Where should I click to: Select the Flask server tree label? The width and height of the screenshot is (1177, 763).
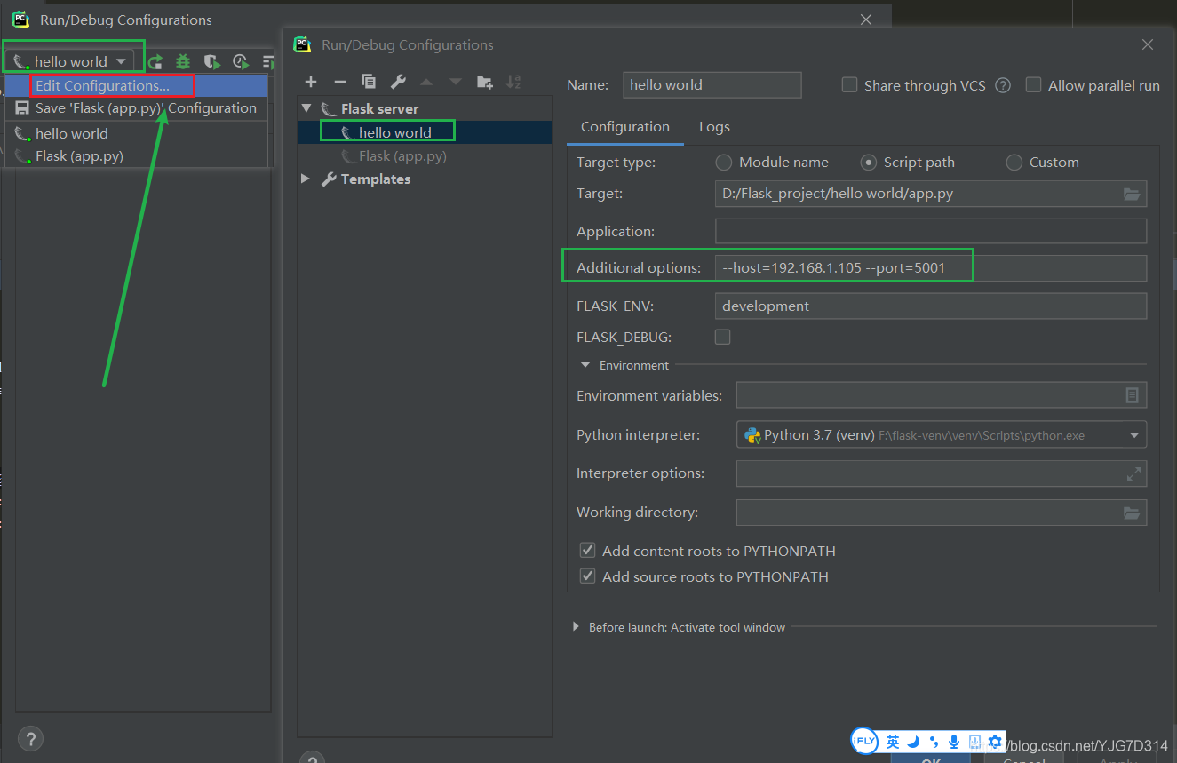380,108
